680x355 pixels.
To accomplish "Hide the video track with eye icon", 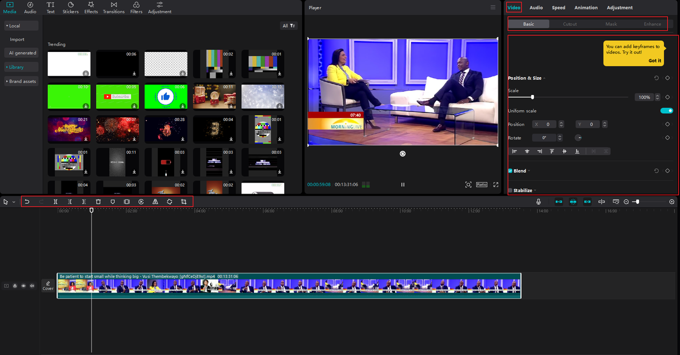I will [23, 286].
